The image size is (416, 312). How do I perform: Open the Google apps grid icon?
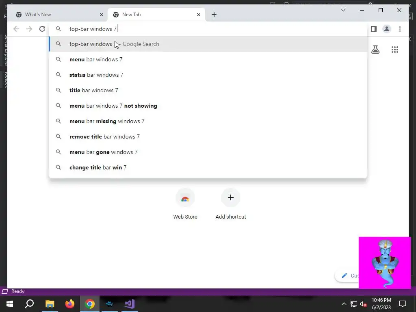point(395,50)
